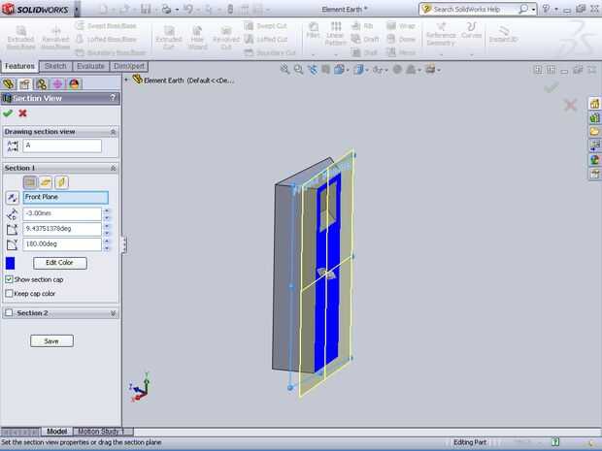Reverse section direction icon
This screenshot has height=451, width=602.
tap(13, 198)
